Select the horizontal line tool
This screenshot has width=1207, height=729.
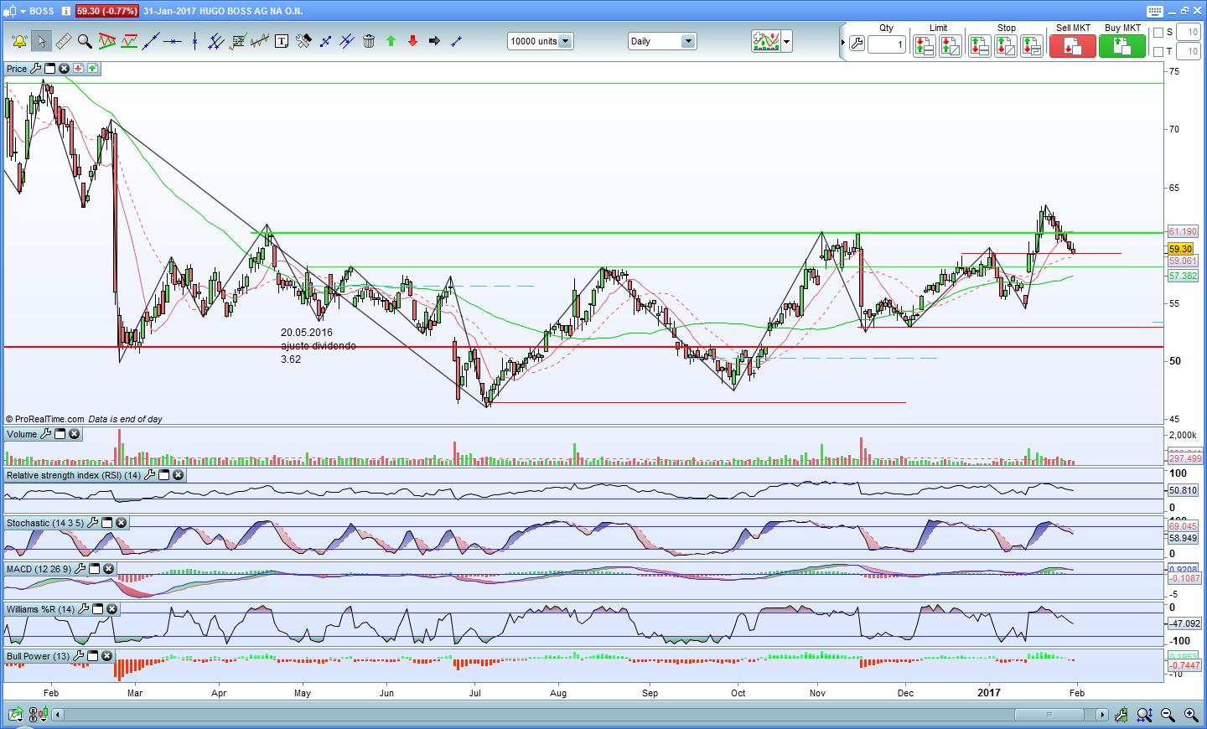click(173, 41)
